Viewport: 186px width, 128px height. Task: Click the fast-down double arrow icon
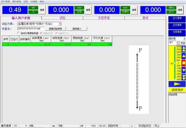click(x=184, y=77)
